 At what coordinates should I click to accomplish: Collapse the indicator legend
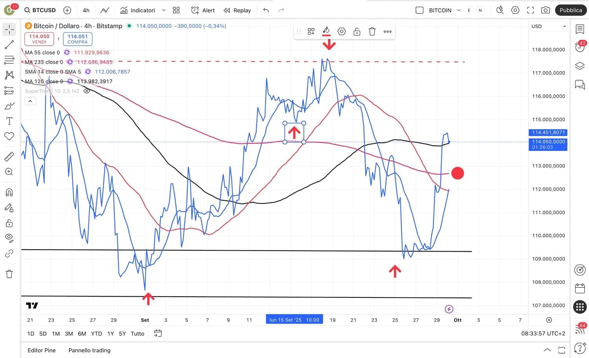30,101
